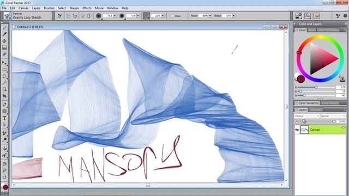Open the Gradient selector icon
Viewport: 349px width, 196px height.
[316, 16]
